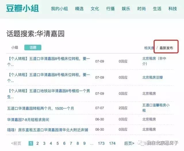Open the 文化 navigation item
The height and width of the screenshot is (151, 184).
click(x=95, y=9)
